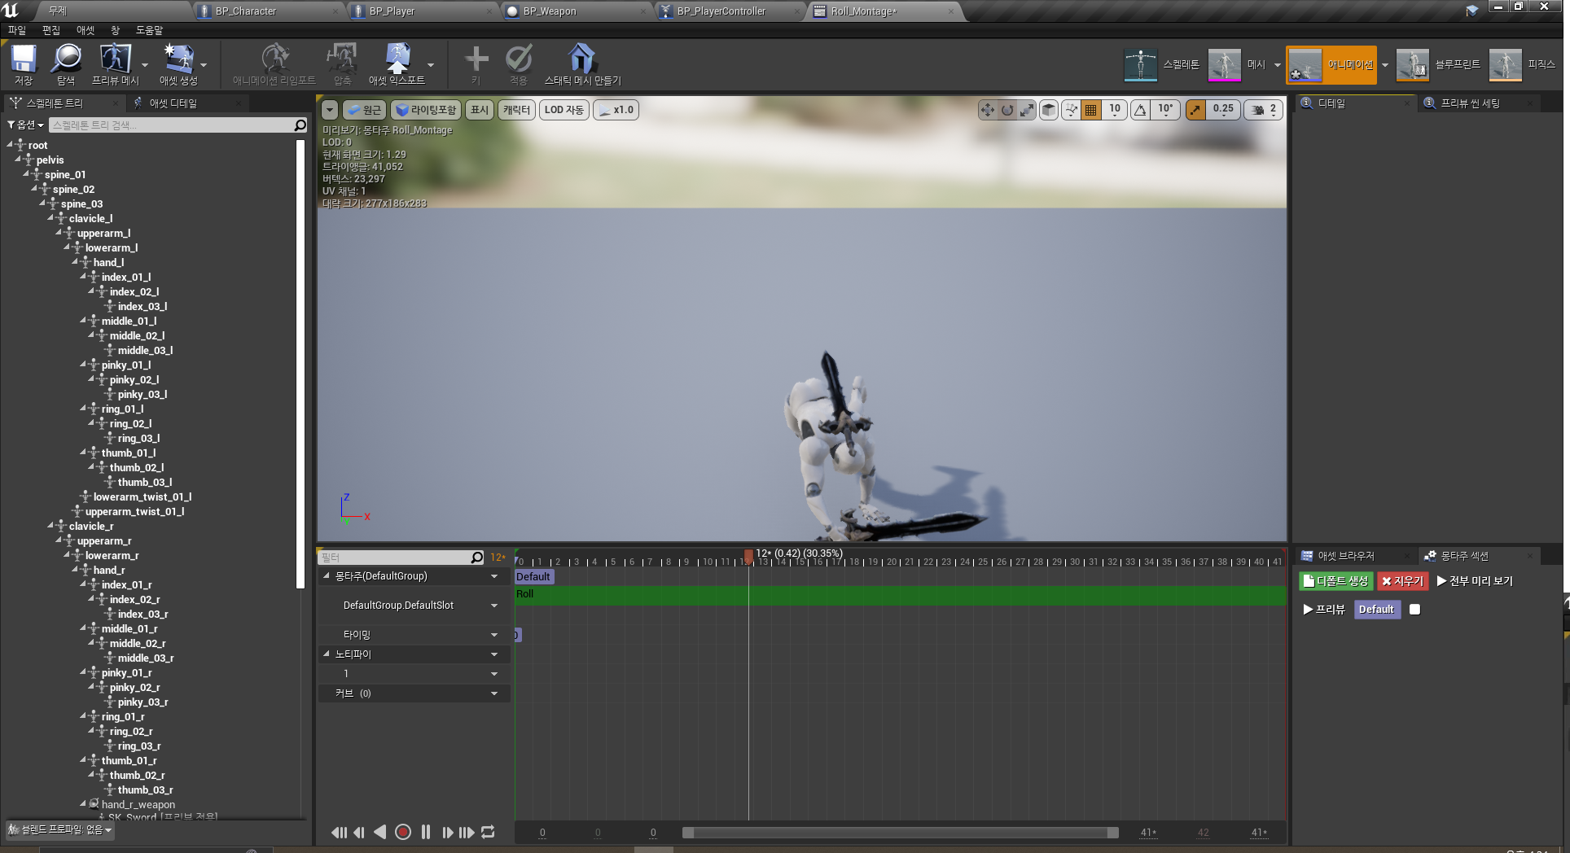Open the camera speed dropdown

click(x=1264, y=110)
